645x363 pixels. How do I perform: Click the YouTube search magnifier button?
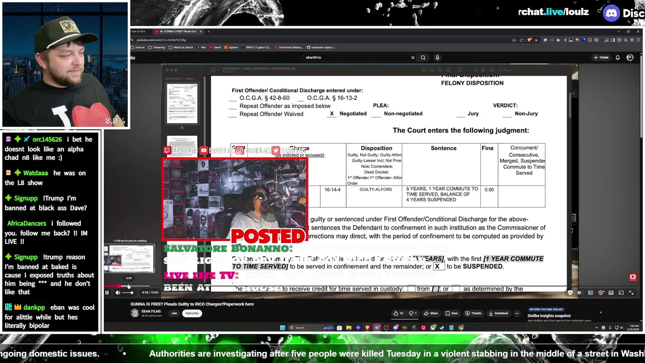click(423, 57)
